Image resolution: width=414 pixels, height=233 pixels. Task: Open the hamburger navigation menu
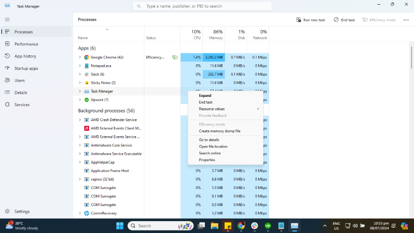(7, 20)
